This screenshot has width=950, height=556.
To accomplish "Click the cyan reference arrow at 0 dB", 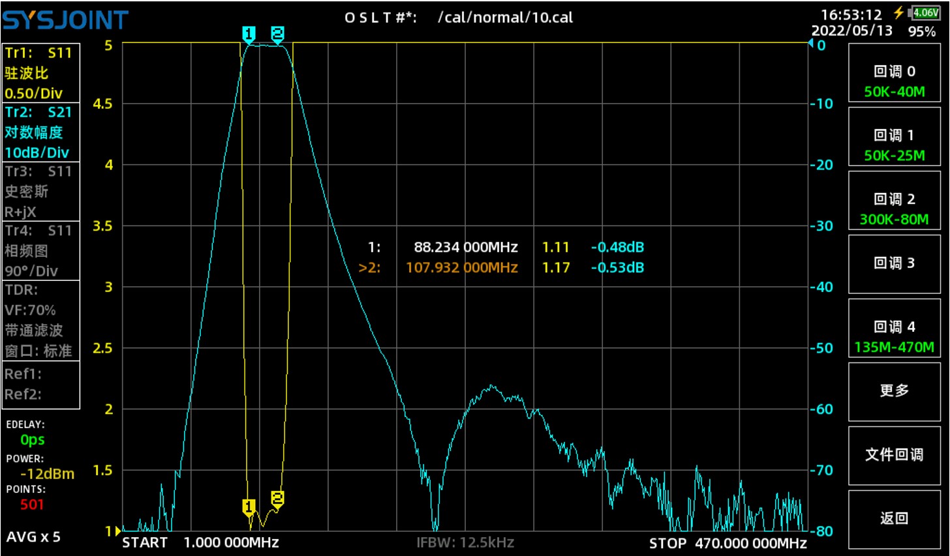I will coord(810,44).
